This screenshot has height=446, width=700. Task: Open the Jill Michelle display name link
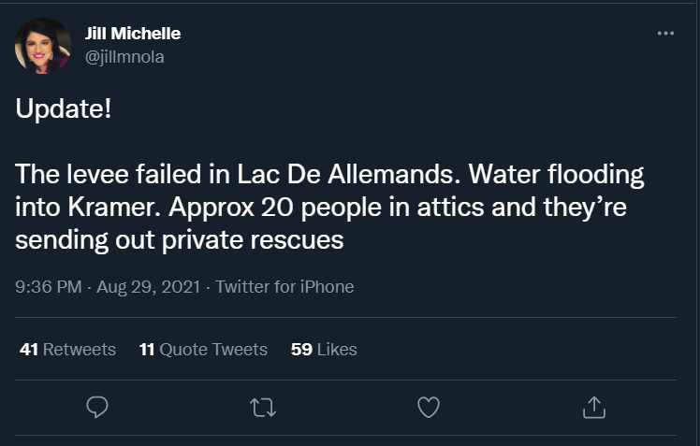point(133,34)
